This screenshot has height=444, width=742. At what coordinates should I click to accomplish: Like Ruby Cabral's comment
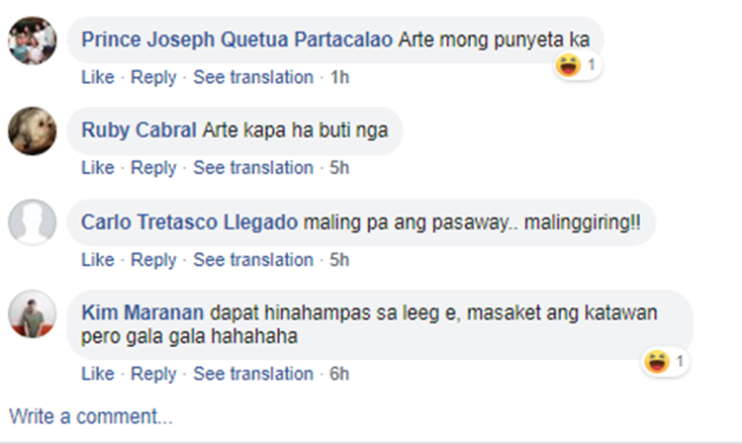pos(98,167)
